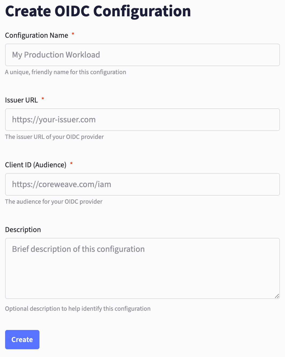
Task: Select the "Client ID (Audience)" label
Action: 36,165
